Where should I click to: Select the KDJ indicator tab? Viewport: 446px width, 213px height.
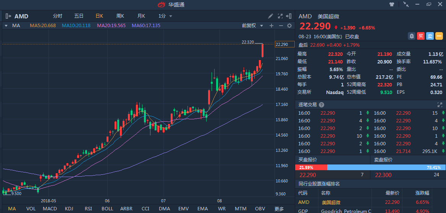point(69,208)
